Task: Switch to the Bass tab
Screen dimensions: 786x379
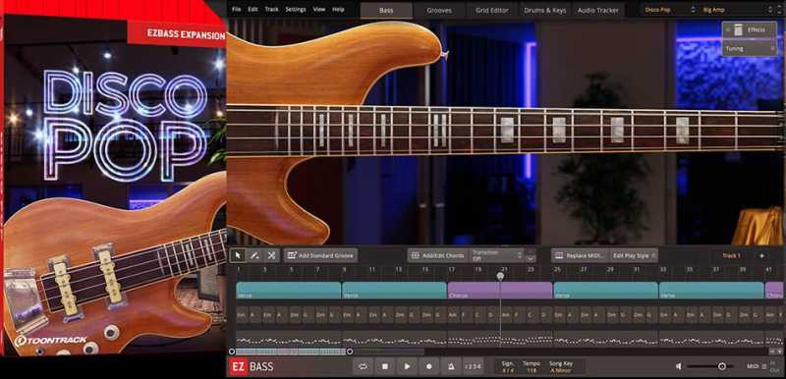Action: point(386,10)
